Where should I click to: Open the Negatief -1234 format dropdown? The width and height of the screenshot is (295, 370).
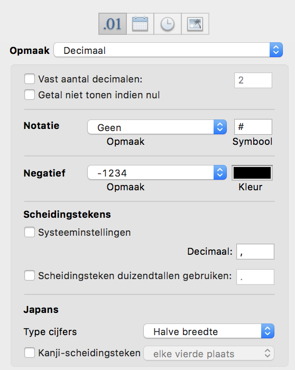click(157, 172)
